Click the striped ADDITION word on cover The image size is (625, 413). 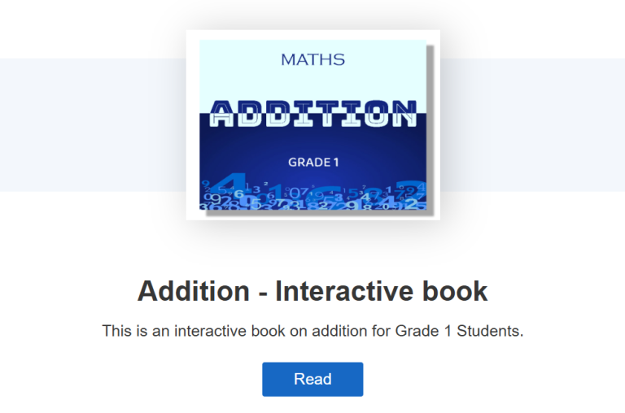coord(312,114)
